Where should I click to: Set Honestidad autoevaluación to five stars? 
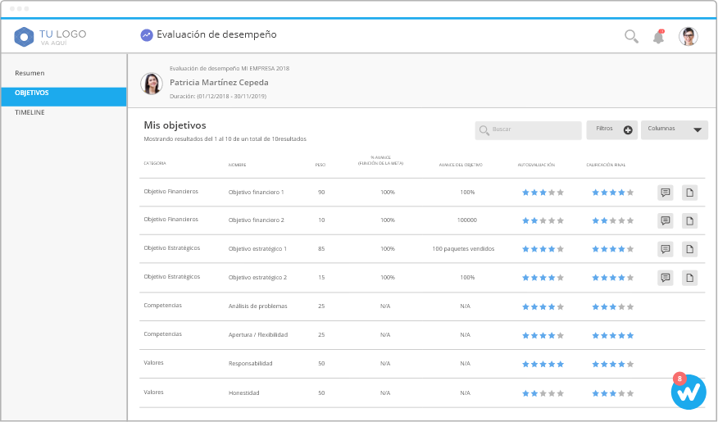point(561,393)
